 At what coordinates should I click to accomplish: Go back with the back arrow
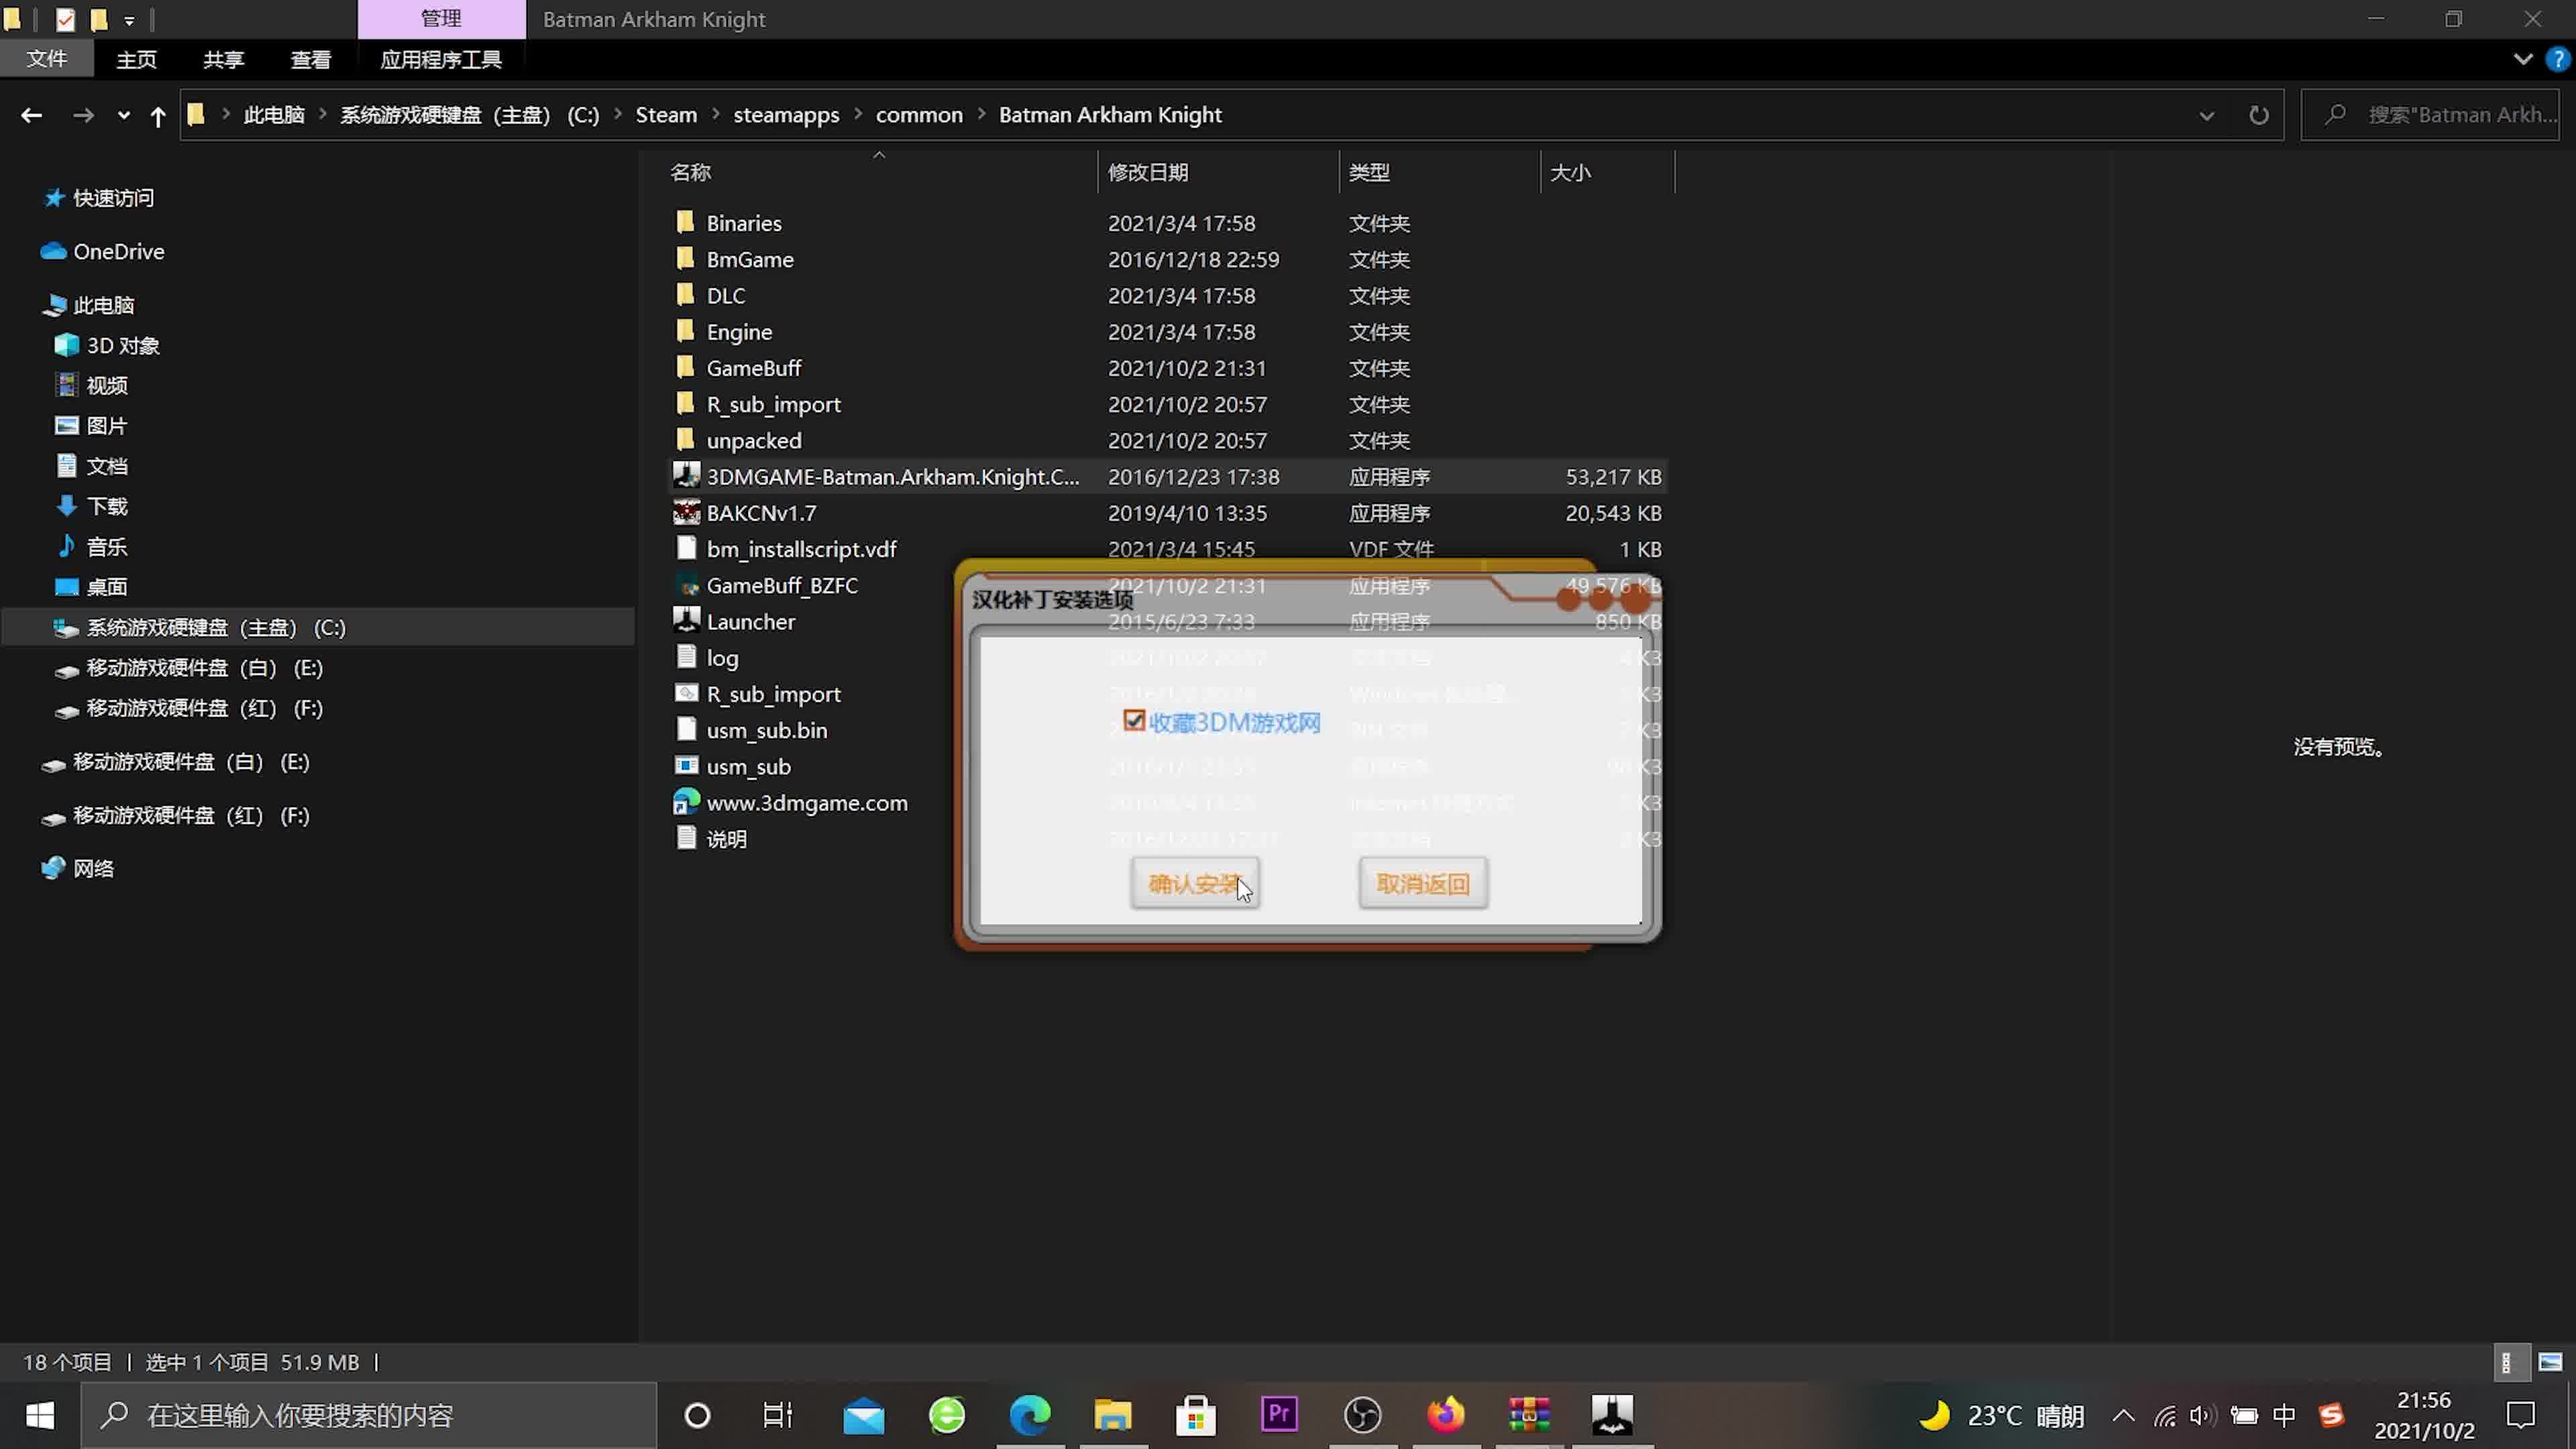(x=31, y=115)
